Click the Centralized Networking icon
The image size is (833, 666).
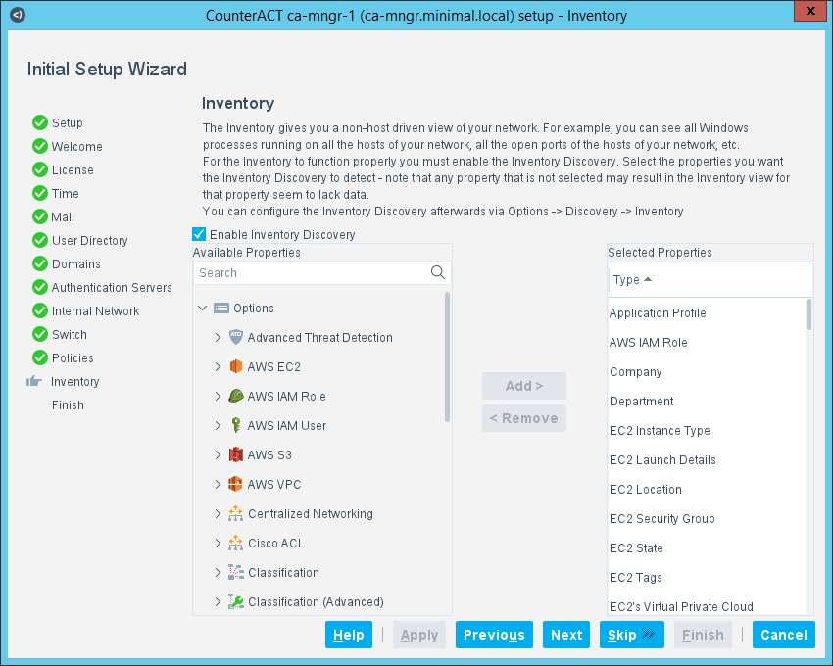236,513
